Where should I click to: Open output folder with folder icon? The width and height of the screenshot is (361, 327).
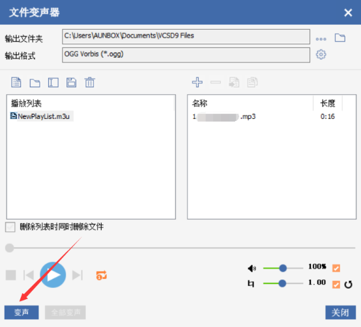coord(339,38)
